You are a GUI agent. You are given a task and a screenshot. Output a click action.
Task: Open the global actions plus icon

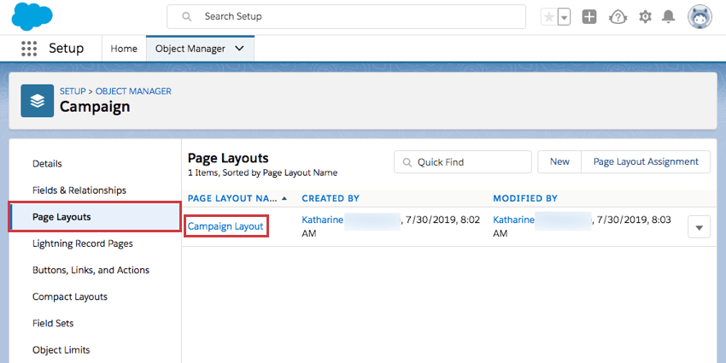[x=589, y=17]
